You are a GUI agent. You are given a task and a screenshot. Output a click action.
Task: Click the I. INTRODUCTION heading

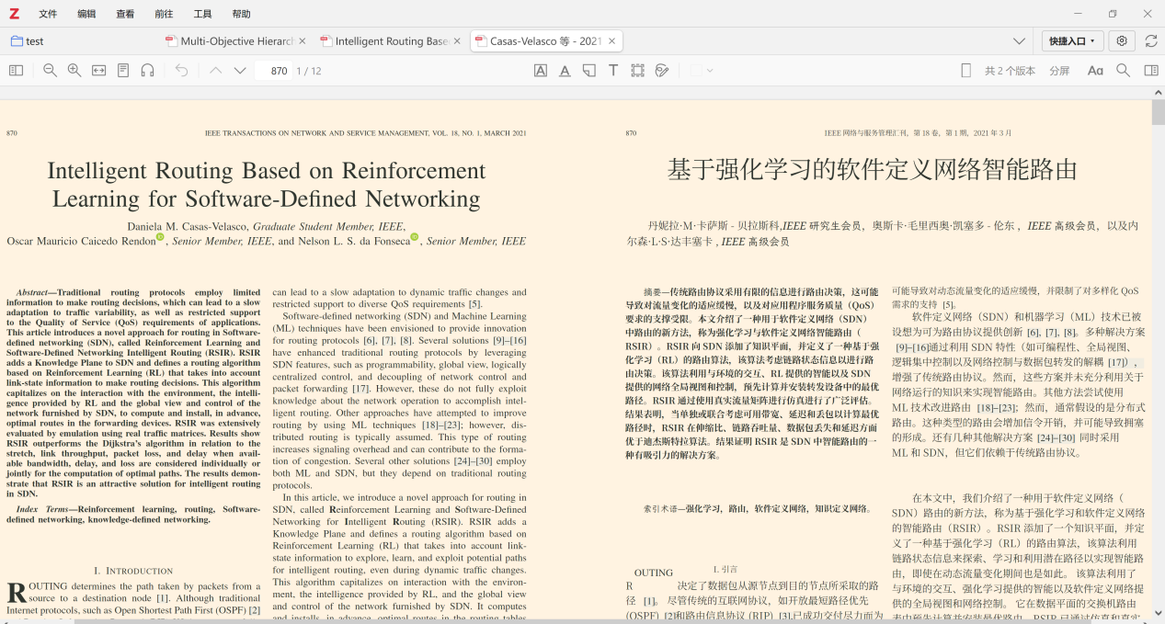(133, 571)
